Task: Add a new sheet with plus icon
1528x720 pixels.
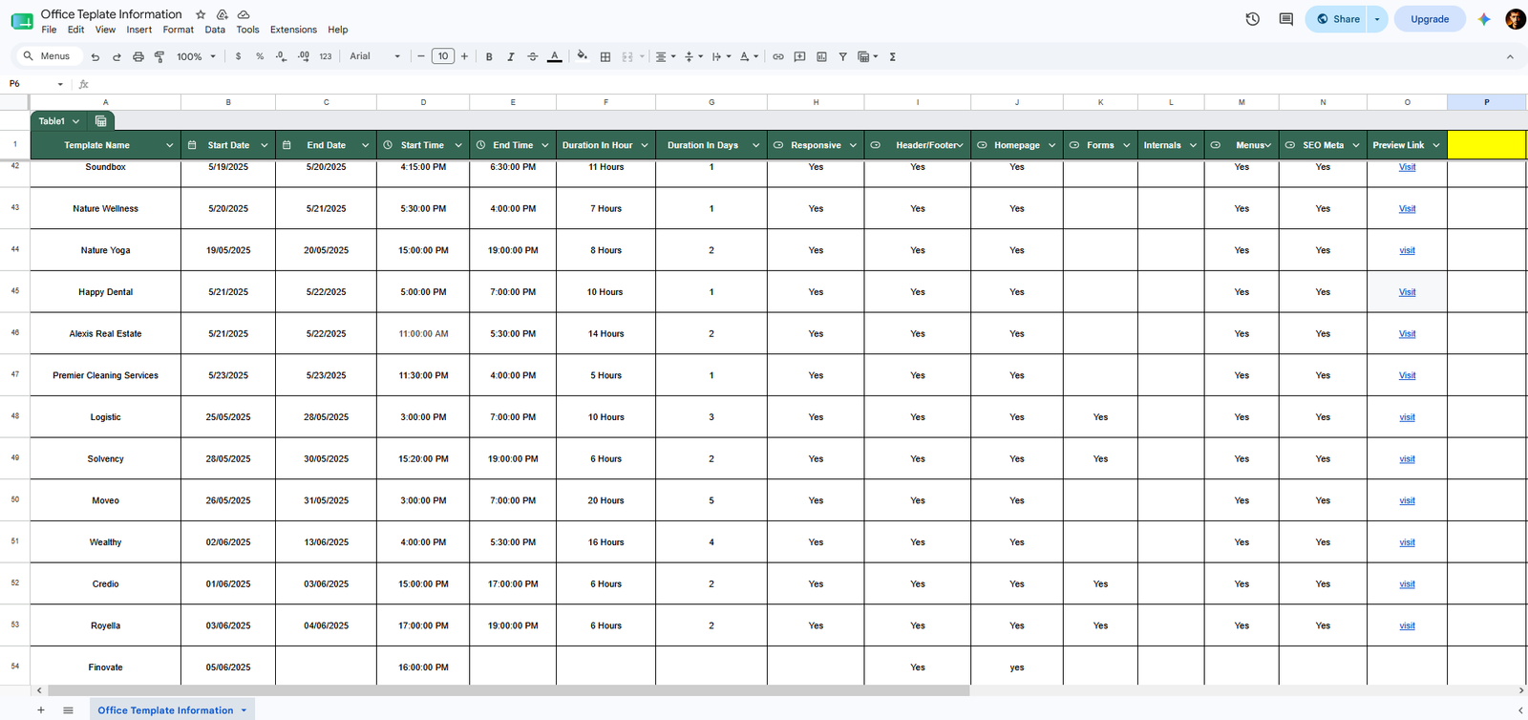Action: [41, 710]
